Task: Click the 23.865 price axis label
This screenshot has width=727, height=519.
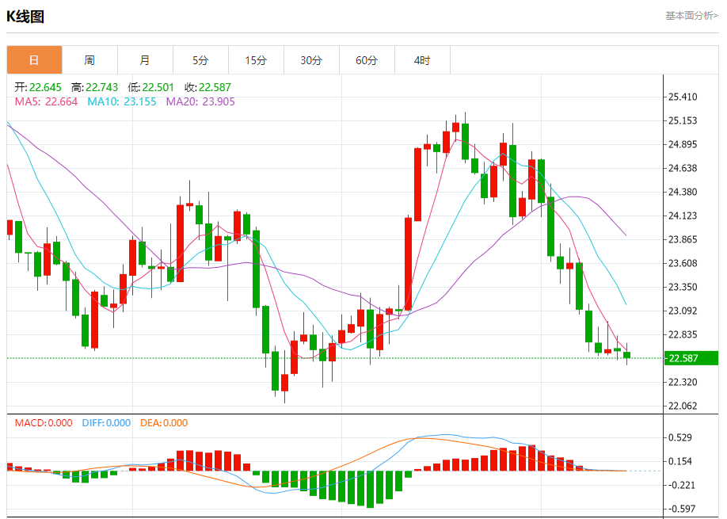Action: [683, 239]
